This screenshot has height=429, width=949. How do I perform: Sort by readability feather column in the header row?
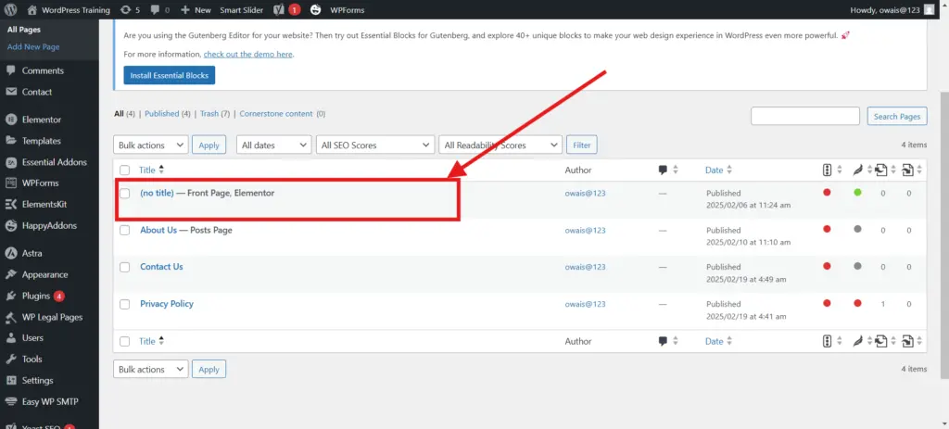pos(863,170)
